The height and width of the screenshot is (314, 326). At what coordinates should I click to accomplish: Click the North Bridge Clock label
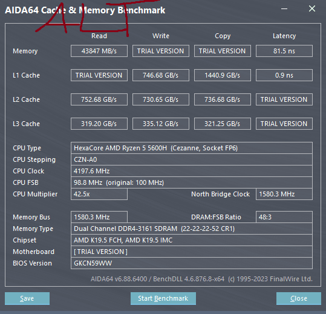tap(220, 194)
